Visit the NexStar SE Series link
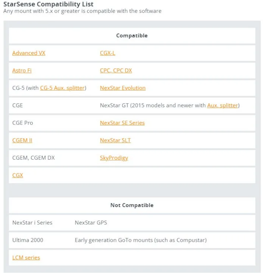This screenshot has height=273, width=265. point(122,123)
